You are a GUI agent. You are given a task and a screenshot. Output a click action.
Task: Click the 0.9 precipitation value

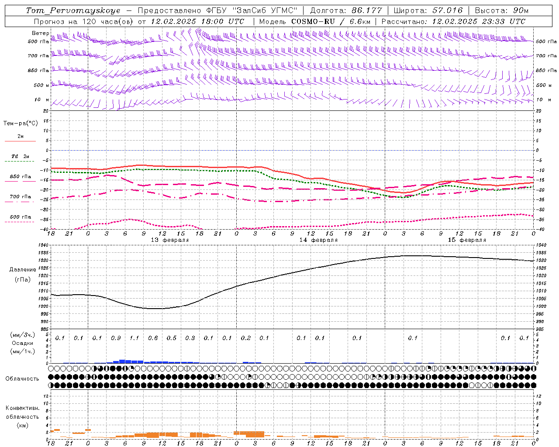tap(116, 338)
